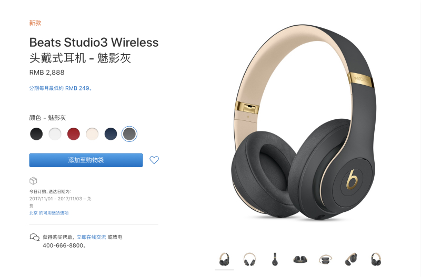421x277 pixels.
Task: Select the white color swatch
Action: (55, 134)
